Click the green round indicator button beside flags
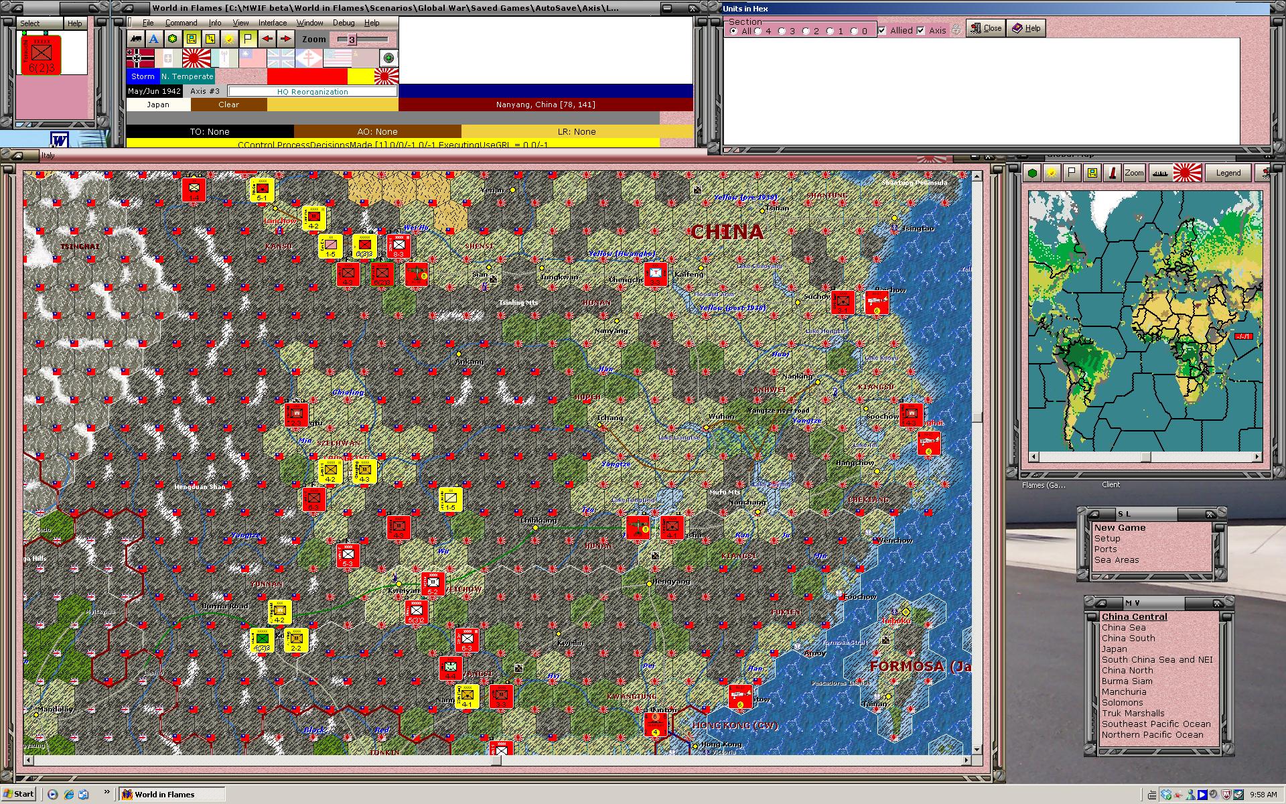Screen dimensions: 1286x804 (388, 58)
